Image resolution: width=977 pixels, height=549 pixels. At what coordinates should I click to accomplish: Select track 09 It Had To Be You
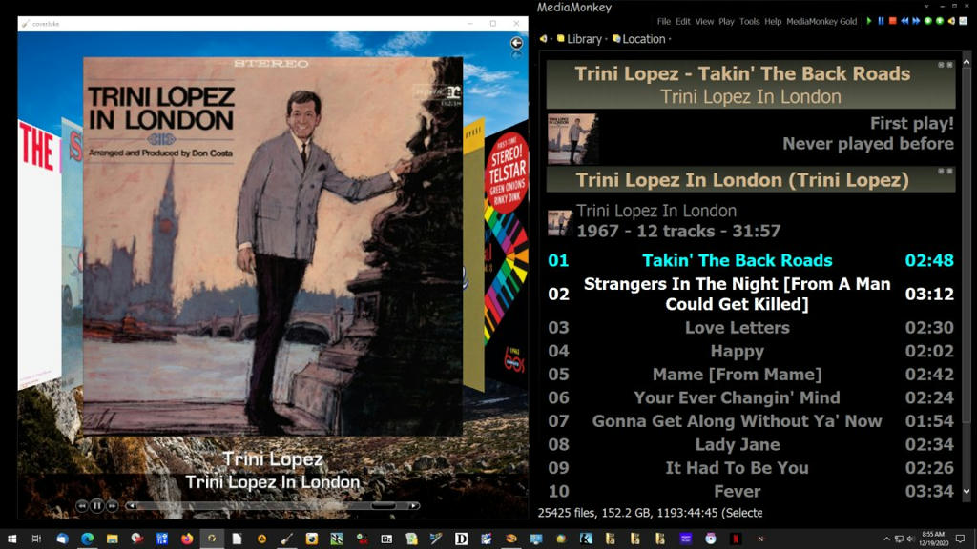(x=751, y=468)
